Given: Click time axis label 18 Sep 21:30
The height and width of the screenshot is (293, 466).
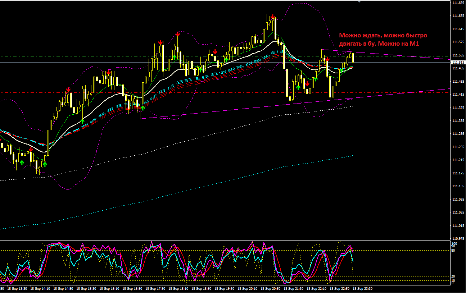Looking at the screenshot, I should tap(294, 288).
